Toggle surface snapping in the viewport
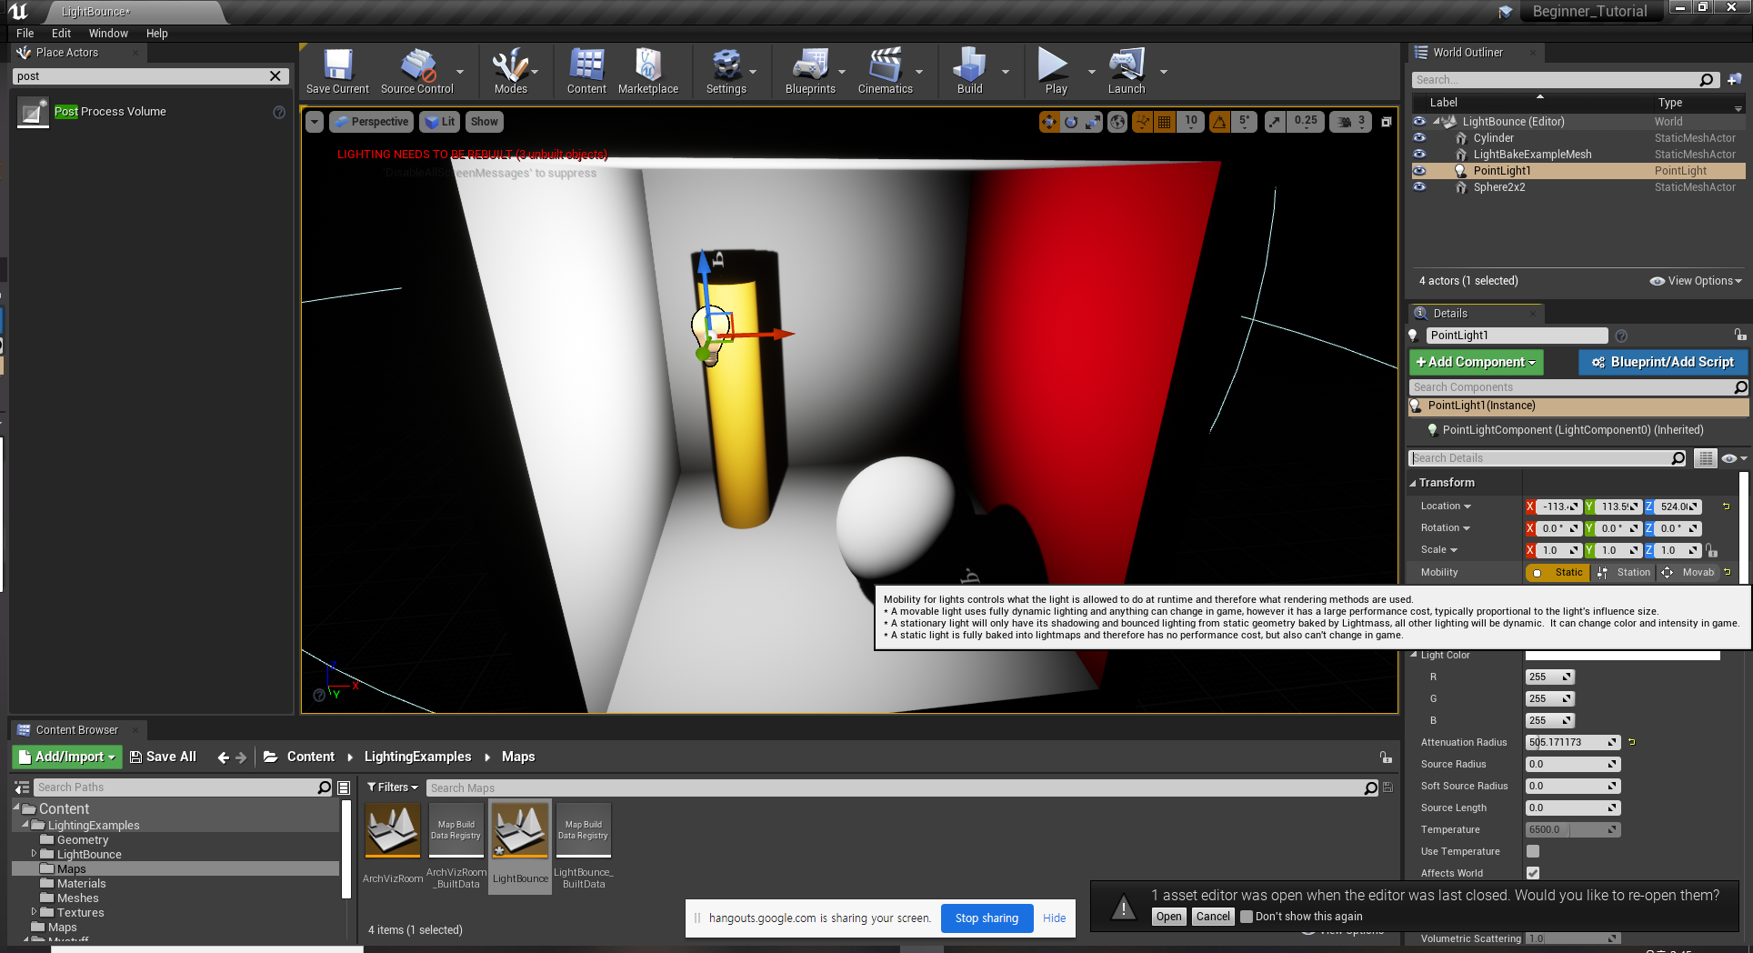Image resolution: width=1753 pixels, height=953 pixels. click(1142, 122)
